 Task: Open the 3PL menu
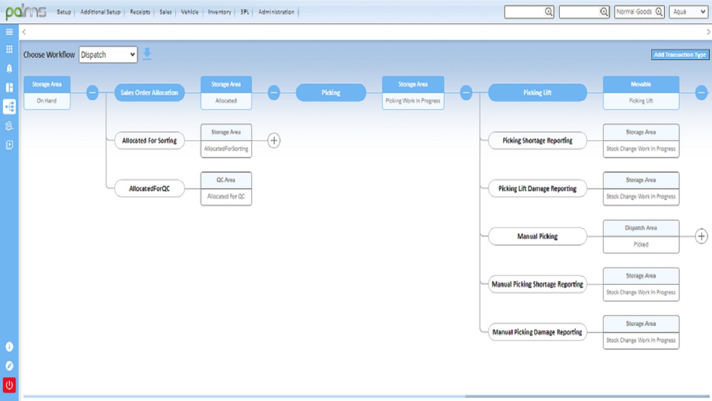tap(245, 12)
